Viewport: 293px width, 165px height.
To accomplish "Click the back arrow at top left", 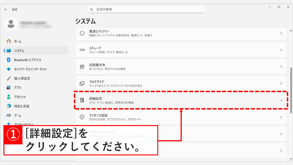I will pyautogui.click(x=6, y=9).
